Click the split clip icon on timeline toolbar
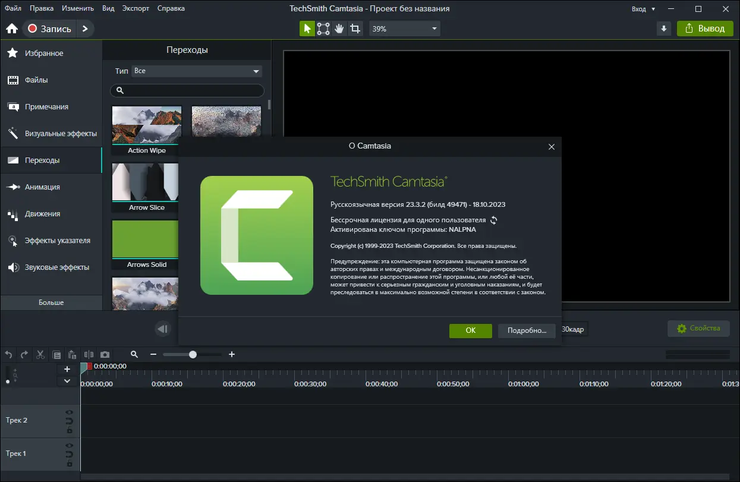 pyautogui.click(x=89, y=354)
